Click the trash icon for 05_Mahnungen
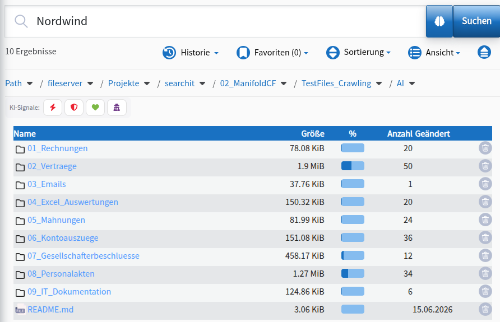This screenshot has height=322, width=500. (485, 220)
